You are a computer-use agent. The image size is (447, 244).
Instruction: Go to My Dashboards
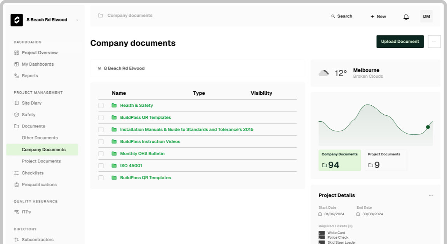(38, 64)
